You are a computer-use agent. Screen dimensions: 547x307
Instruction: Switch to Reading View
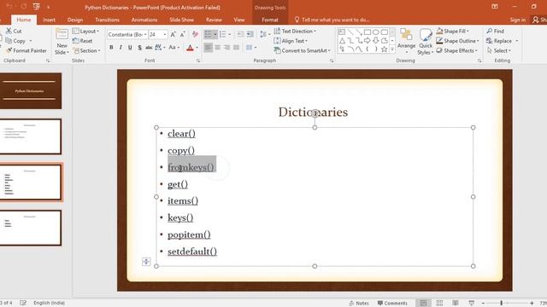pos(456,304)
